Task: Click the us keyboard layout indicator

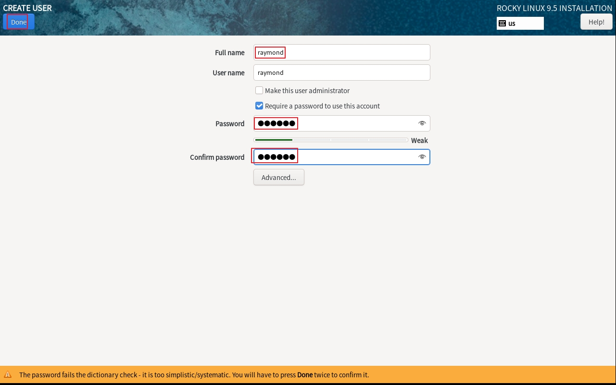Action: pyautogui.click(x=520, y=23)
